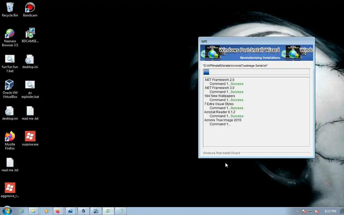Show hidden tray icons arrow
The image size is (344, 215).
(x=297, y=211)
